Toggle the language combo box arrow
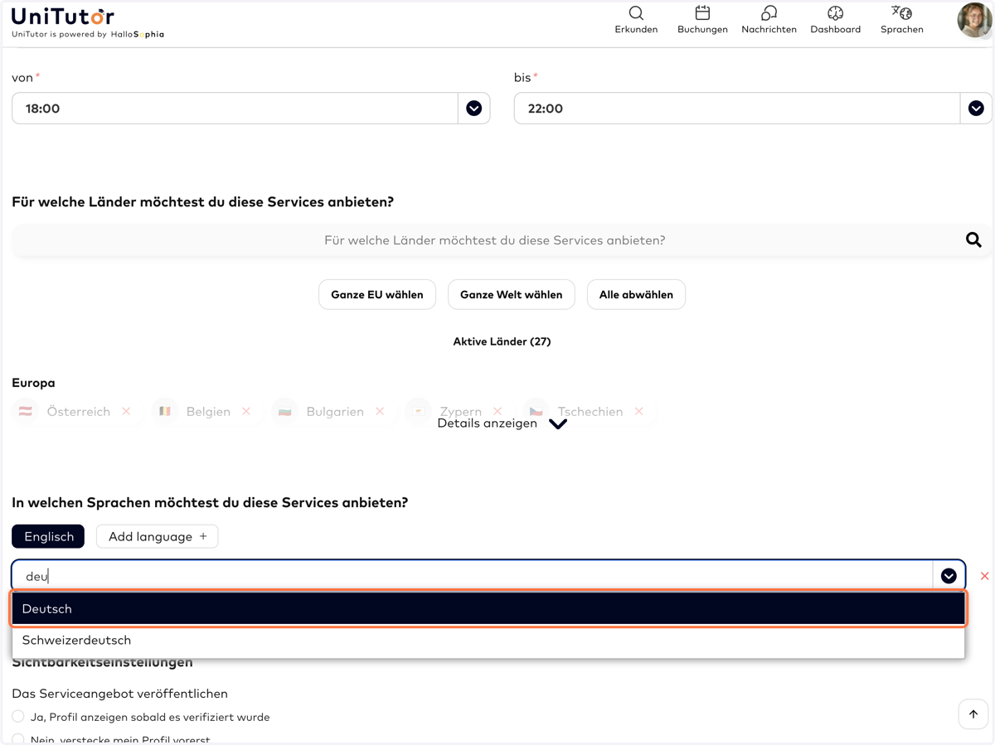The height and width of the screenshot is (745, 995). click(949, 576)
